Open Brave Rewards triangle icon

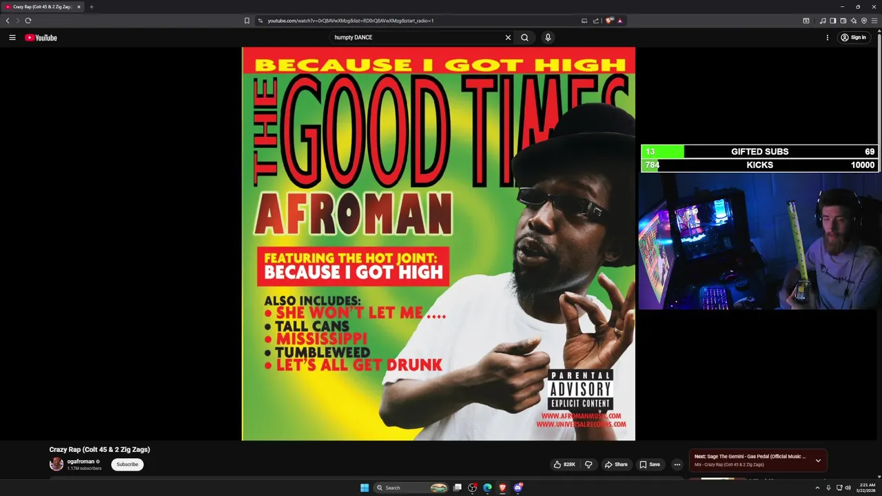click(620, 21)
